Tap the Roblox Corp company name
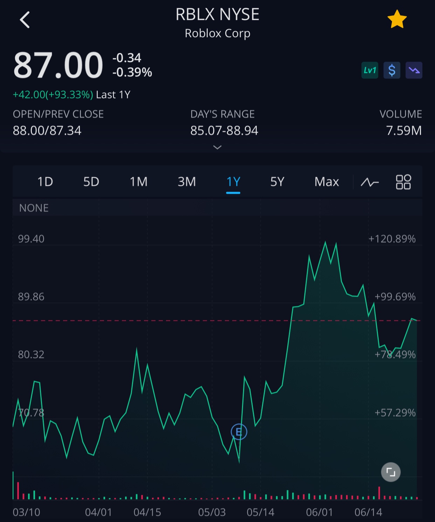435x522 pixels. pyautogui.click(x=217, y=33)
